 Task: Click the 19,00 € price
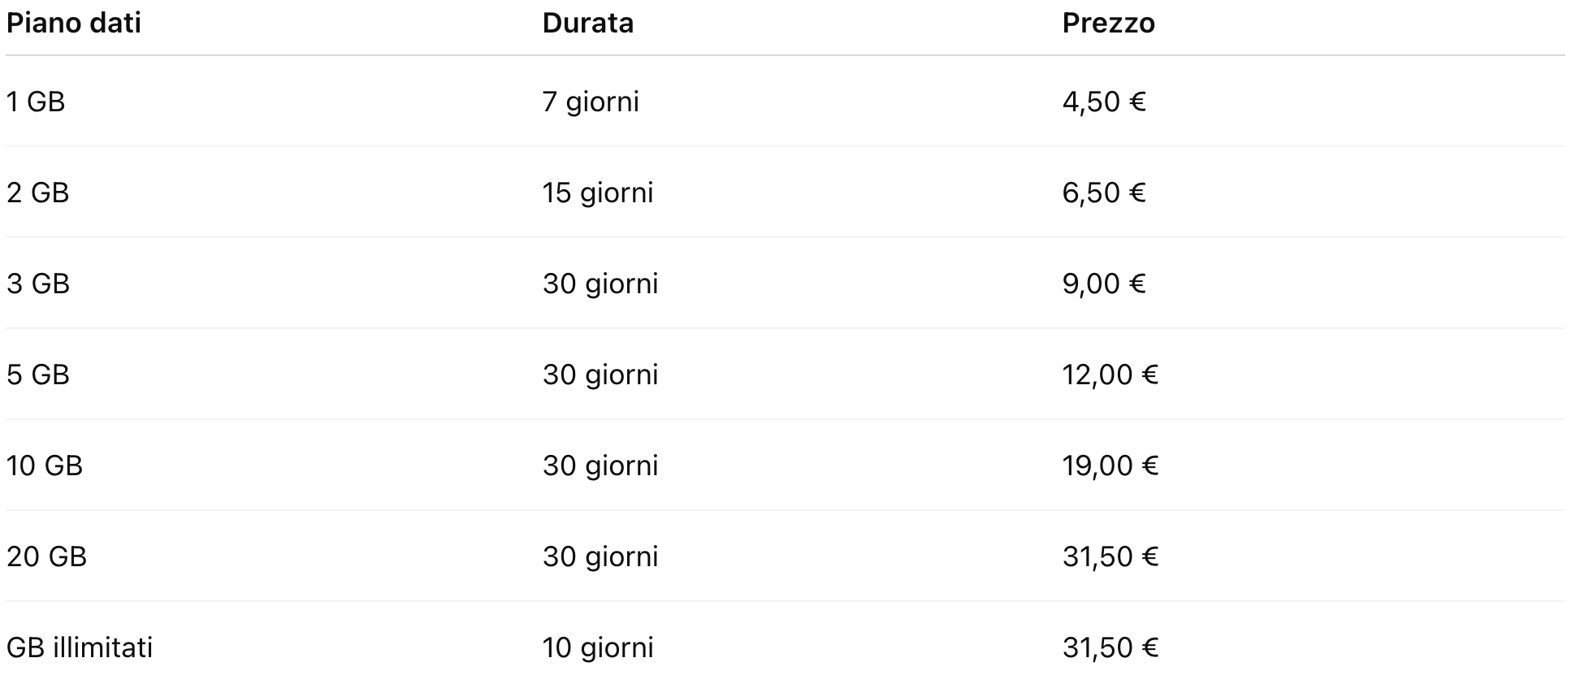point(1110,465)
